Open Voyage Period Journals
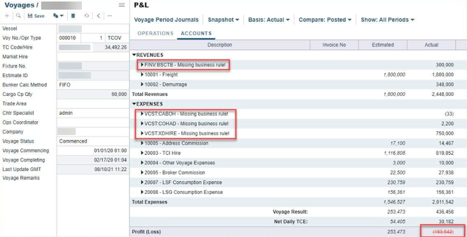467x237 pixels. point(166,20)
